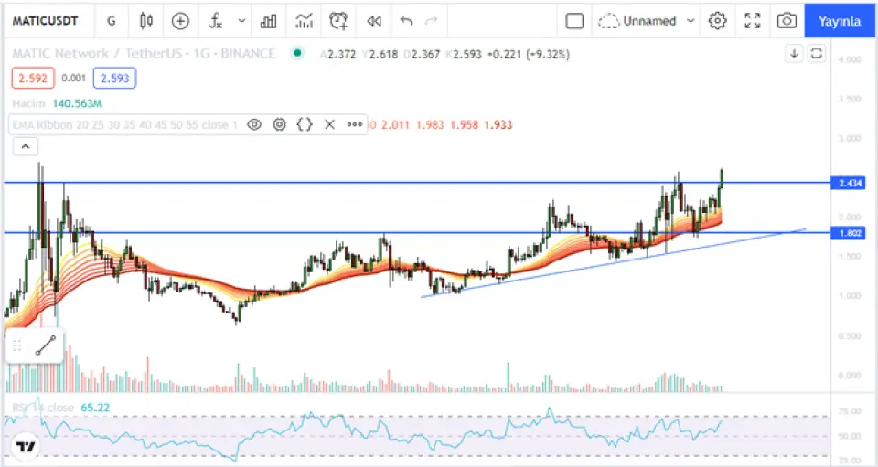Viewport: 878px width, 467px height.
Task: Hide the EMA Ribbon indicator with the eye icon
Action: (254, 124)
